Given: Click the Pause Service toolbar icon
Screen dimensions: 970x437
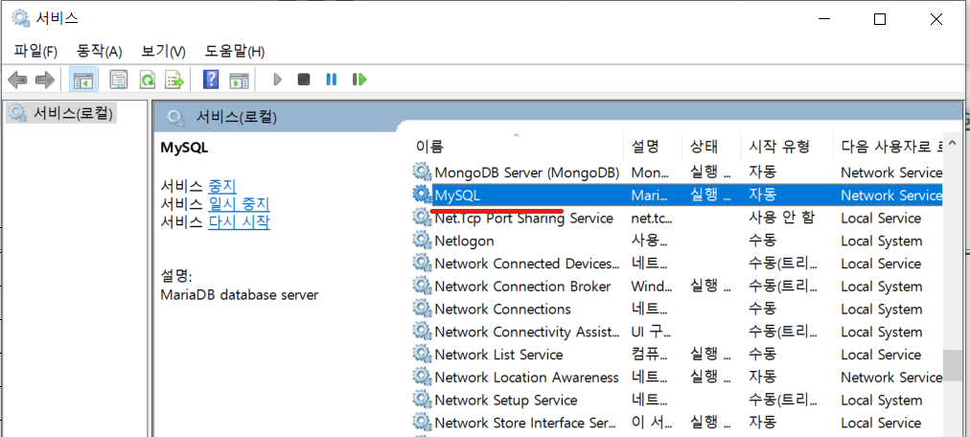Looking at the screenshot, I should 332,80.
